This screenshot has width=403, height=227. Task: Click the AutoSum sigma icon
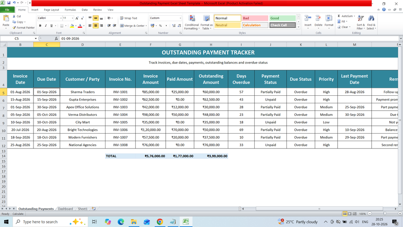pyautogui.click(x=339, y=16)
